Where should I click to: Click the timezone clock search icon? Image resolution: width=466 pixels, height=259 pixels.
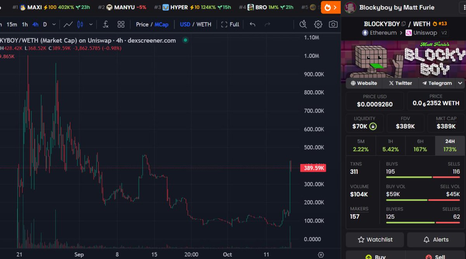pos(303,24)
